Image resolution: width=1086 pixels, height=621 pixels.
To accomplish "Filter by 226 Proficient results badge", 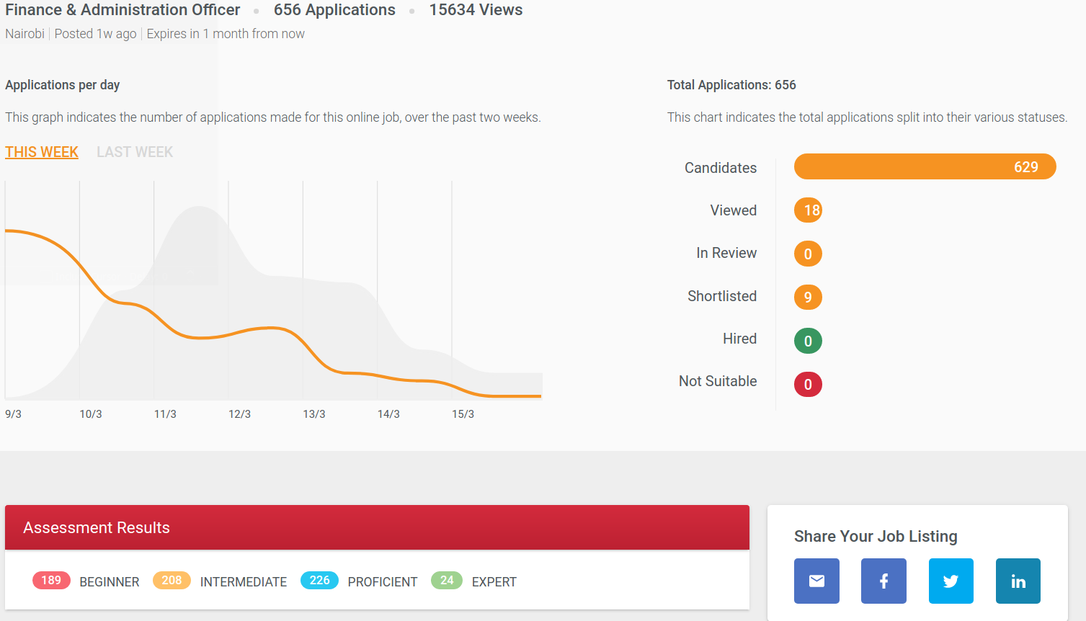I will point(319,581).
